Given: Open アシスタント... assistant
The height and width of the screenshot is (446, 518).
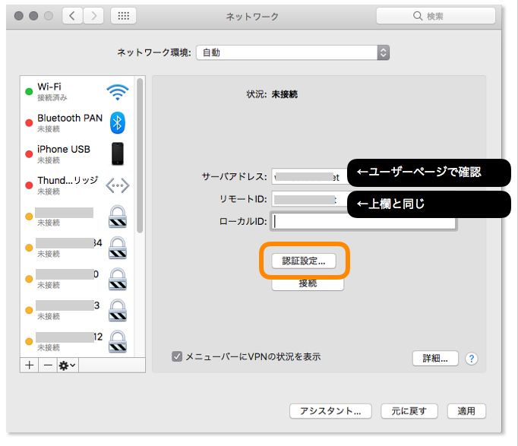Looking at the screenshot, I should (330, 411).
